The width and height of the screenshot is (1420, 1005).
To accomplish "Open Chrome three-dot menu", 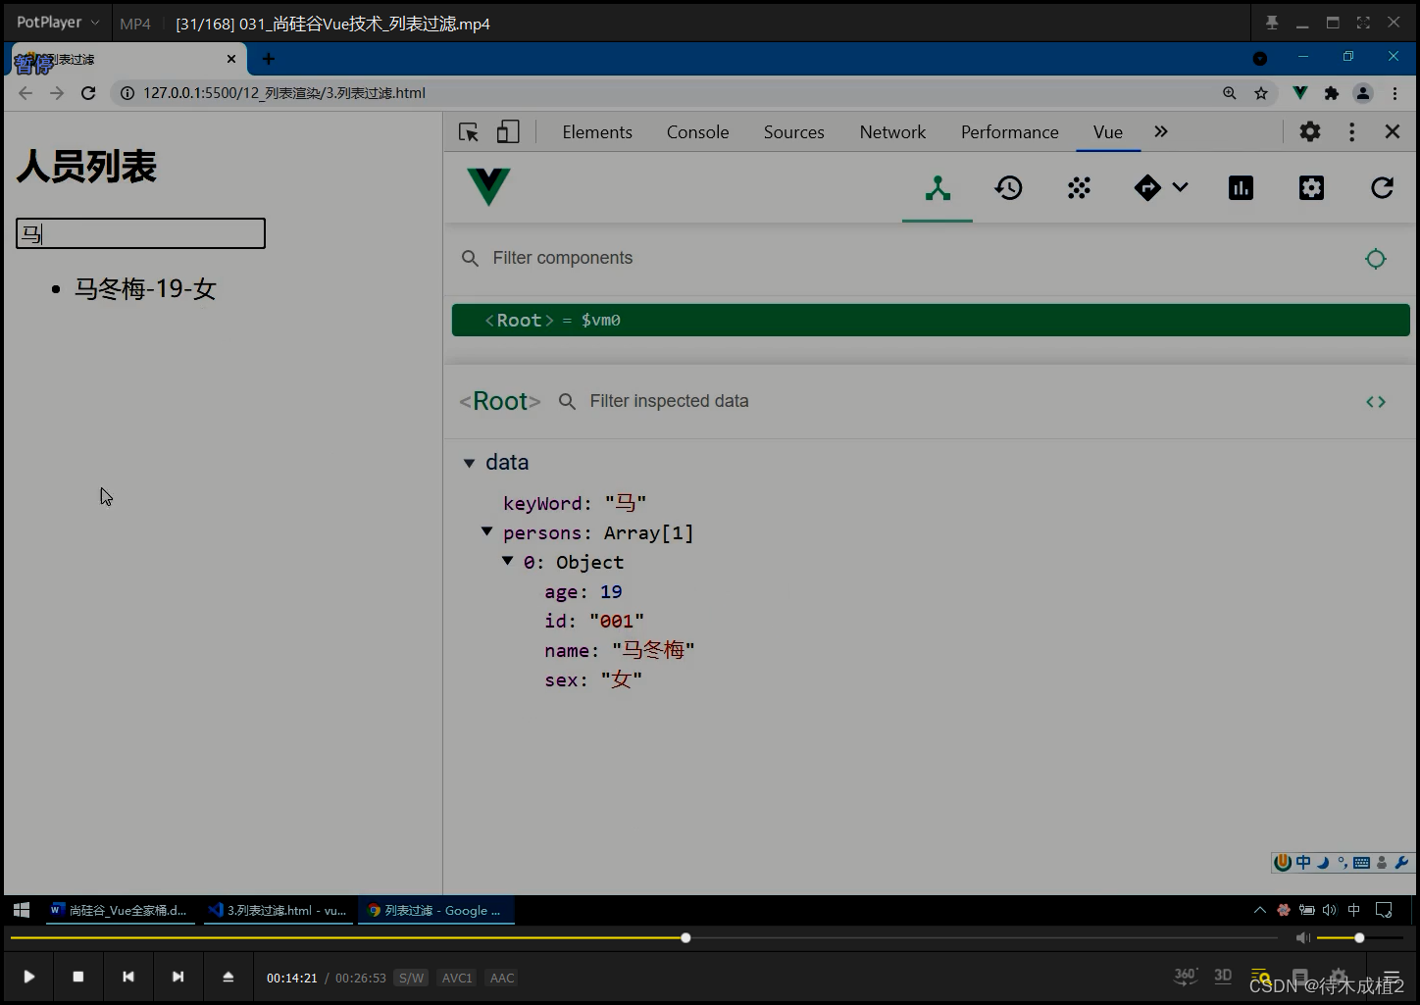I will pos(1395,93).
